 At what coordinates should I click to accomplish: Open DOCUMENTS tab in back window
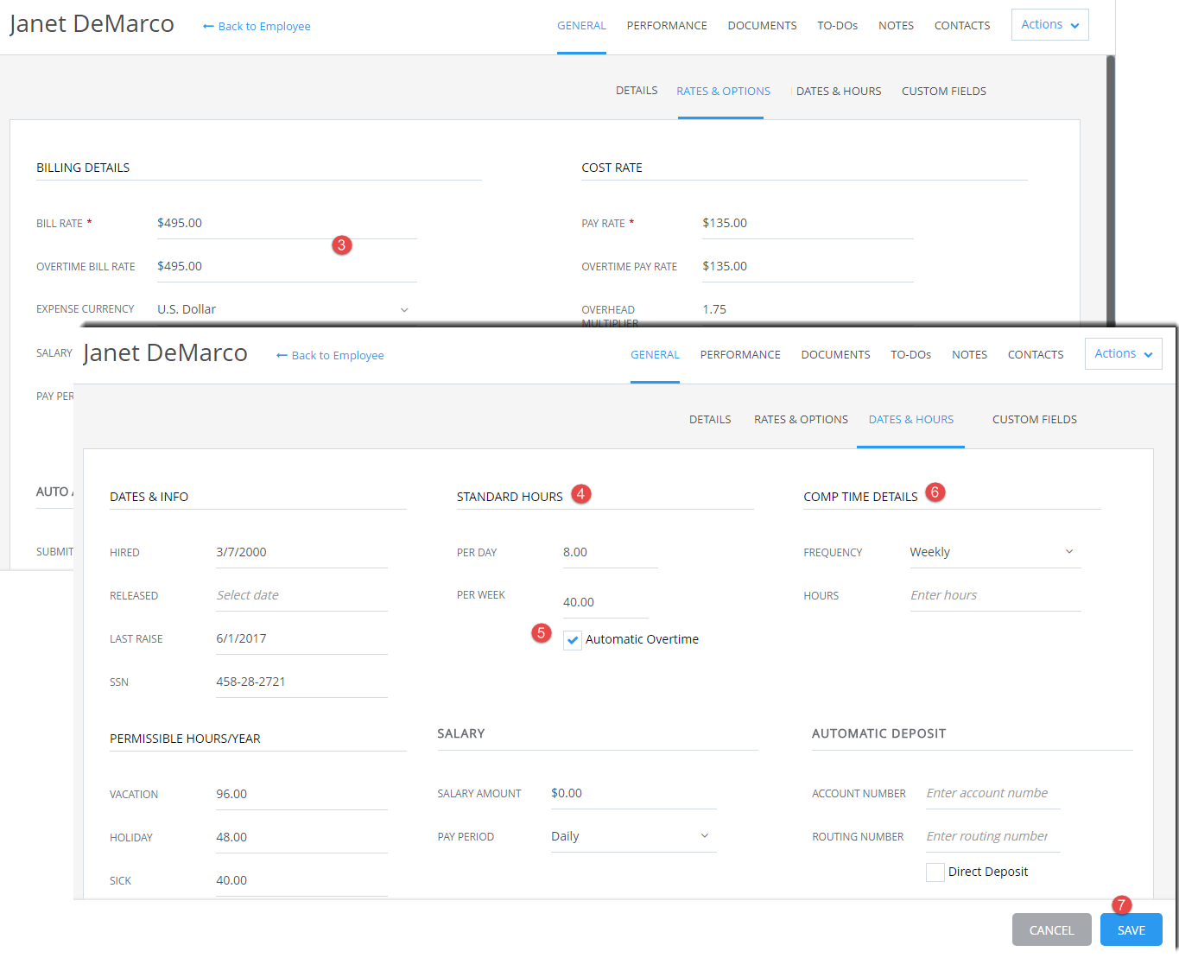[x=762, y=25]
